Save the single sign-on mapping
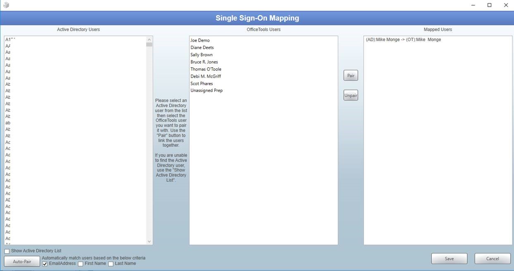 point(449,259)
